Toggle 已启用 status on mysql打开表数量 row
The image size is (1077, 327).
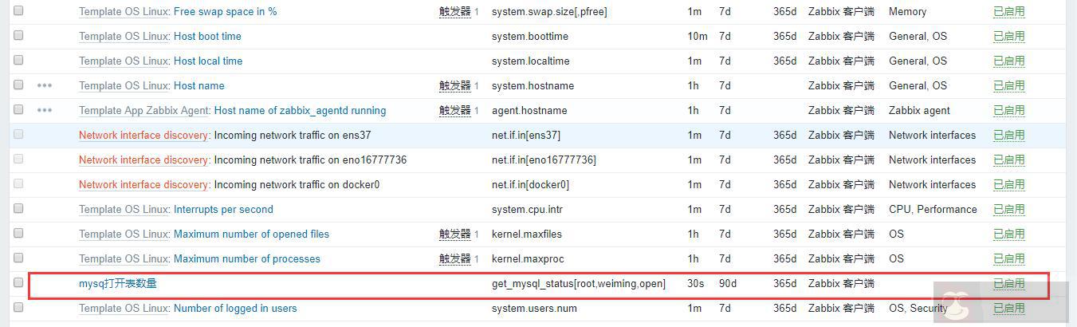click(x=1008, y=283)
